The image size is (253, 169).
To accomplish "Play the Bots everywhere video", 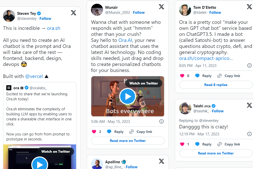I will 128,97.
